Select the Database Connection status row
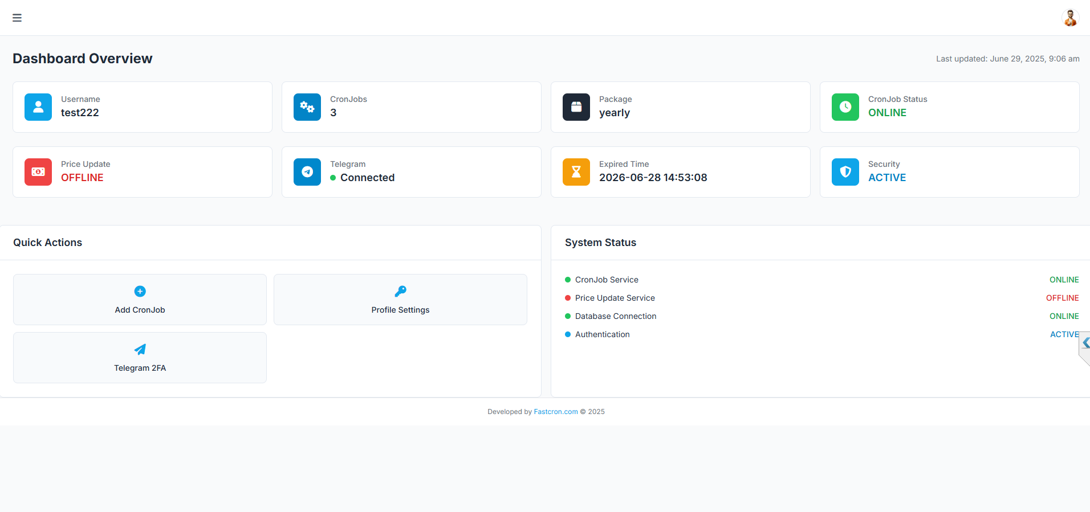 615,316
